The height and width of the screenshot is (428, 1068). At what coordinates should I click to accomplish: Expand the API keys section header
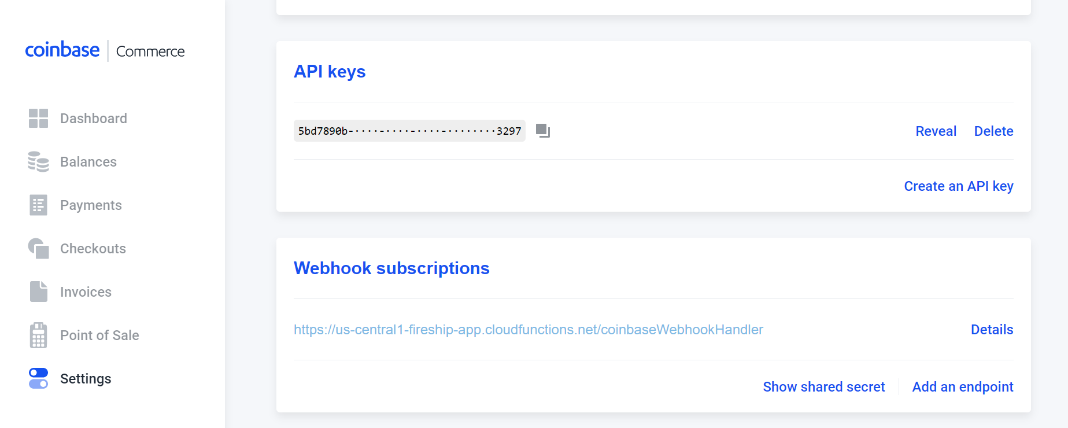(x=330, y=71)
